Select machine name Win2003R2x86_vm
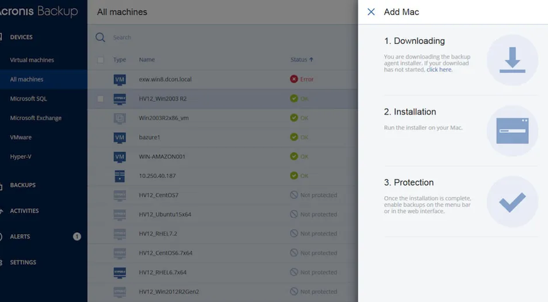Screen dimensions: 548x302 [x=164, y=118]
